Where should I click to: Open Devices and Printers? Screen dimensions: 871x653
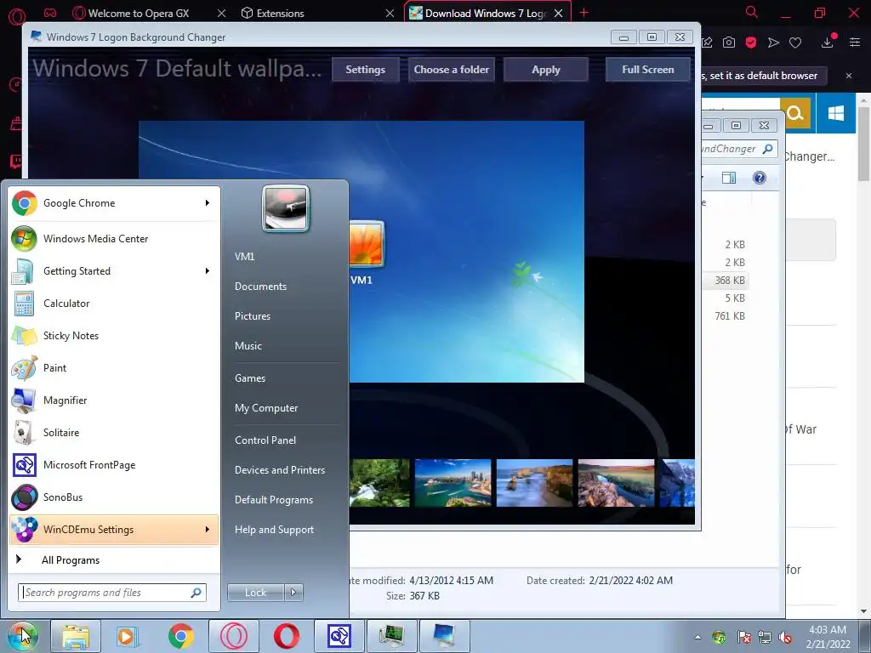click(x=280, y=470)
